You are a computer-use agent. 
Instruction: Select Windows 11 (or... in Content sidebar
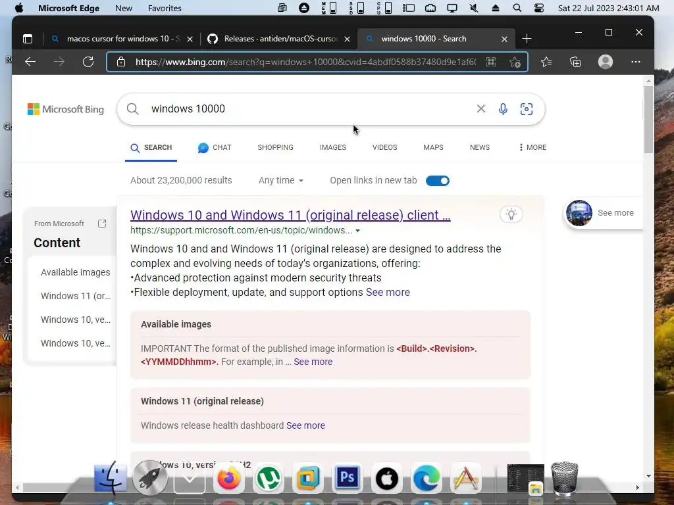(76, 296)
